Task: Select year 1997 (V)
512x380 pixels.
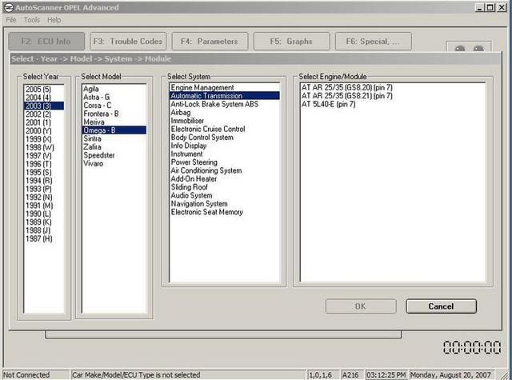Action: (44, 156)
